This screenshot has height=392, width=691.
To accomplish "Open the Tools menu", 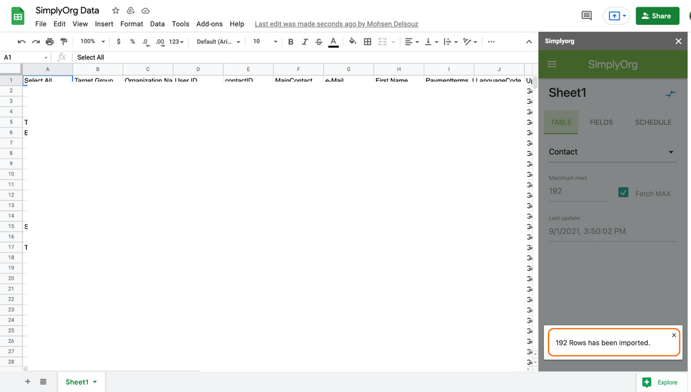I will tap(180, 24).
